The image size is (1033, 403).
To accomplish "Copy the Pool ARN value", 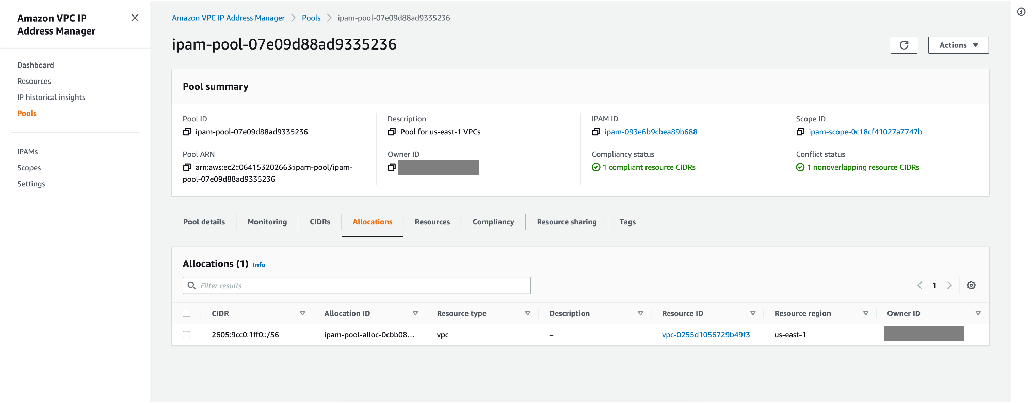I will (x=187, y=168).
